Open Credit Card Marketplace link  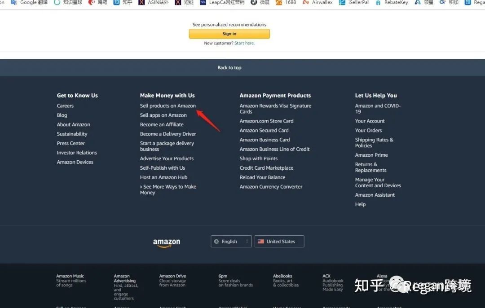(x=266, y=168)
